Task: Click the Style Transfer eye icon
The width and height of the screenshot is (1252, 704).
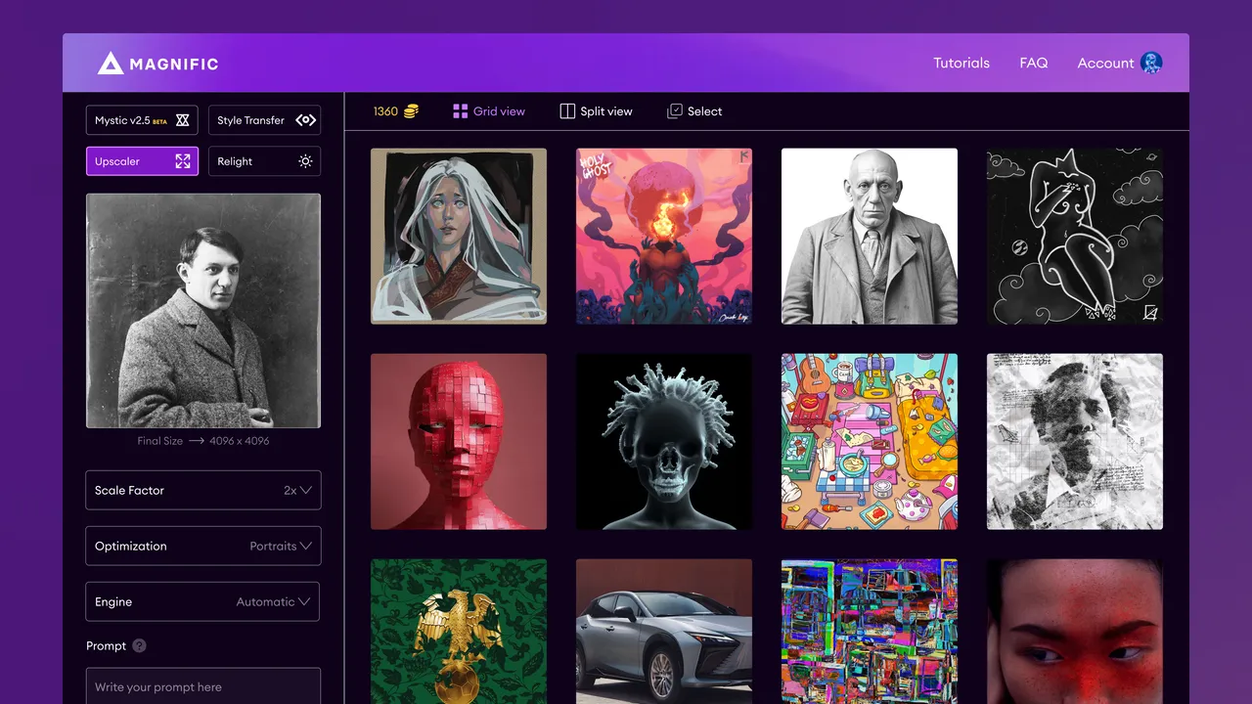Action: 305,120
